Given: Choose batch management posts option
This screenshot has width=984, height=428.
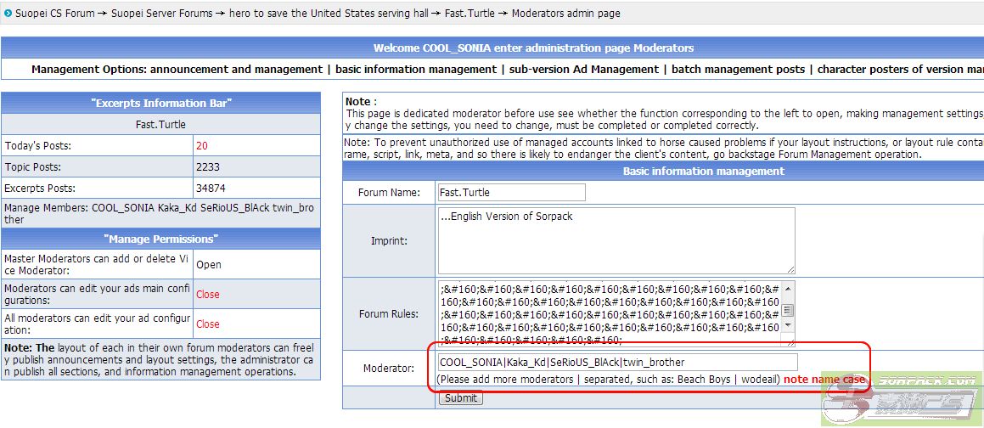Looking at the screenshot, I should 739,69.
